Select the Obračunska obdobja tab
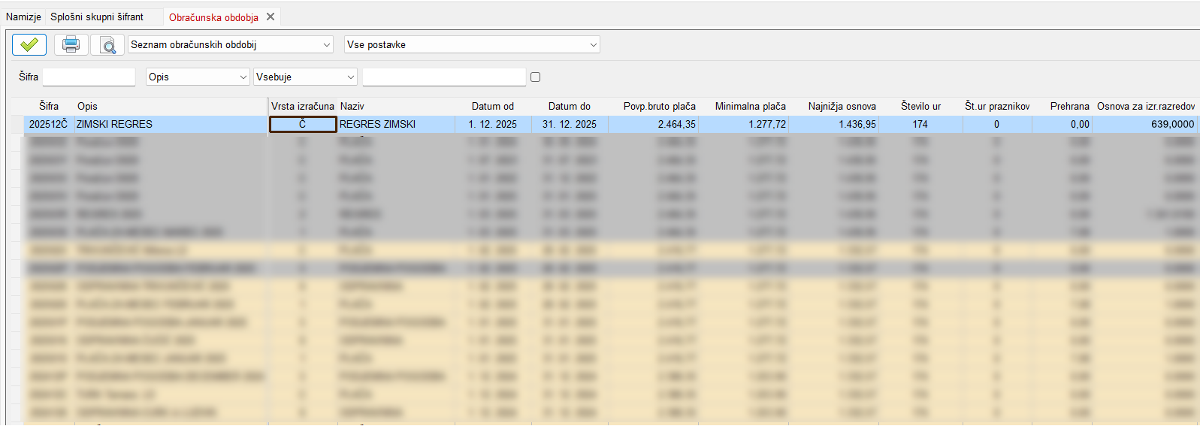The image size is (1200, 426). click(213, 17)
